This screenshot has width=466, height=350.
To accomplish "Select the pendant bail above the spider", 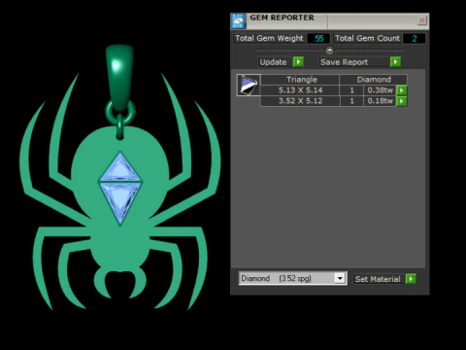I will click(x=119, y=78).
